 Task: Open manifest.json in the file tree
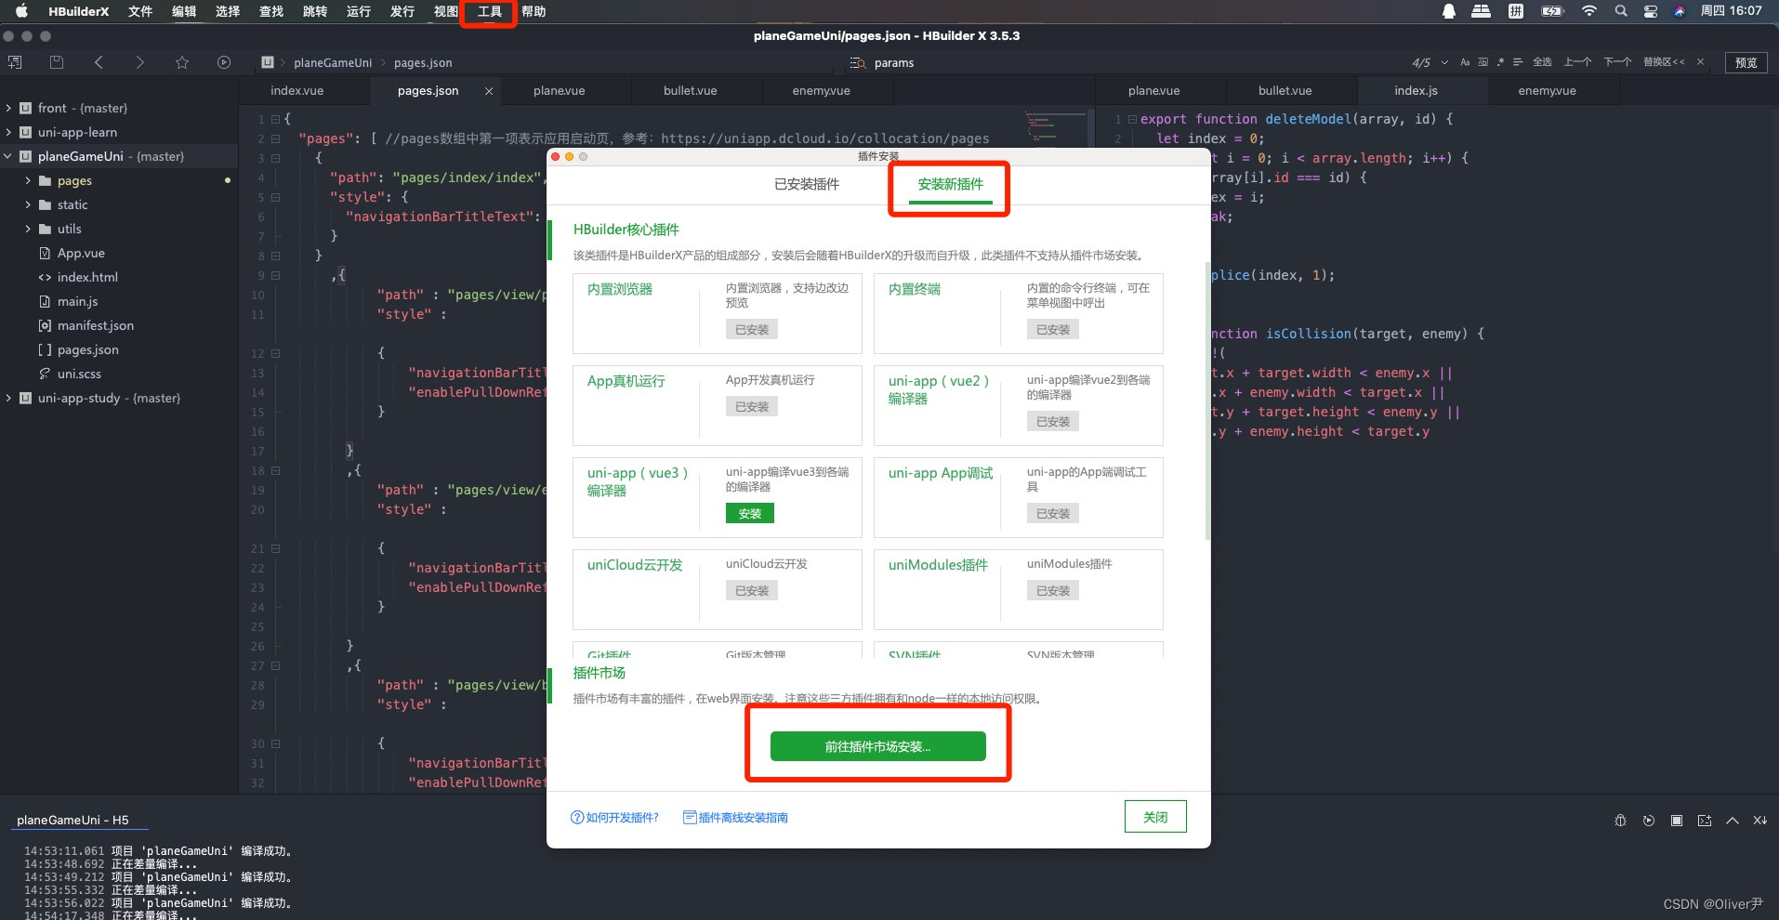tap(95, 325)
